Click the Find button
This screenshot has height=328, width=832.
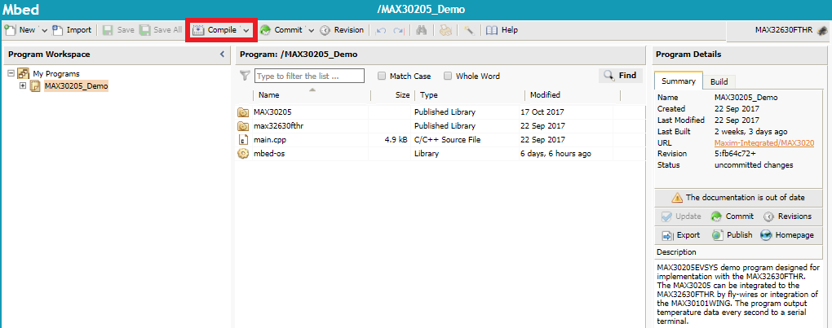(620, 76)
